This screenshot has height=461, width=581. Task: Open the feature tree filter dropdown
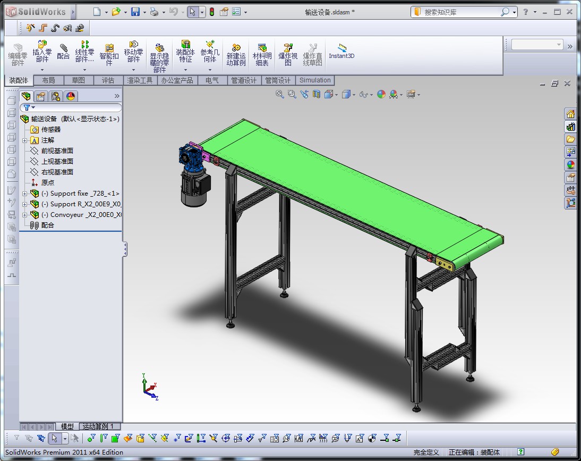(33, 107)
